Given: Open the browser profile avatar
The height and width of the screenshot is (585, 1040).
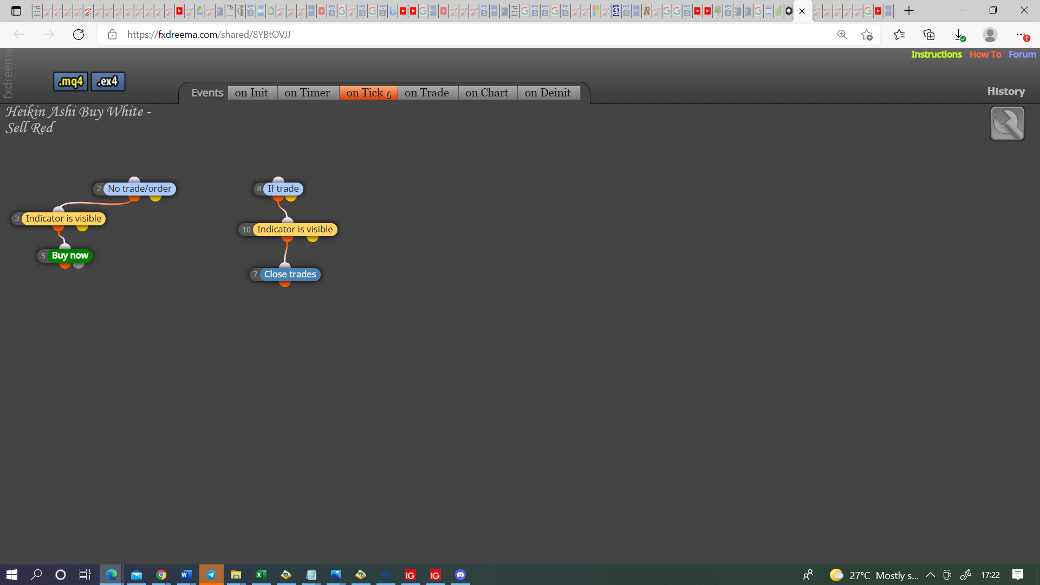Looking at the screenshot, I should [x=990, y=35].
